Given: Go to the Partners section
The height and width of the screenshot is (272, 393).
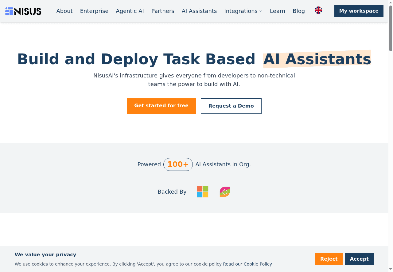Looking at the screenshot, I should (x=163, y=11).
